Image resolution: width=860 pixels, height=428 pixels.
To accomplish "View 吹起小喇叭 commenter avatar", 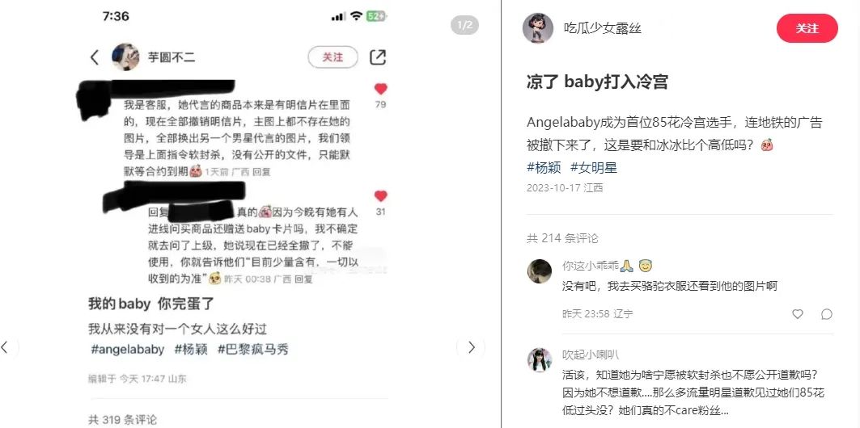I will click(x=540, y=360).
